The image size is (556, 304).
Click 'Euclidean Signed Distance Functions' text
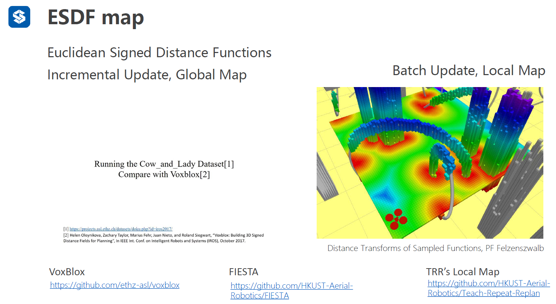pos(160,53)
